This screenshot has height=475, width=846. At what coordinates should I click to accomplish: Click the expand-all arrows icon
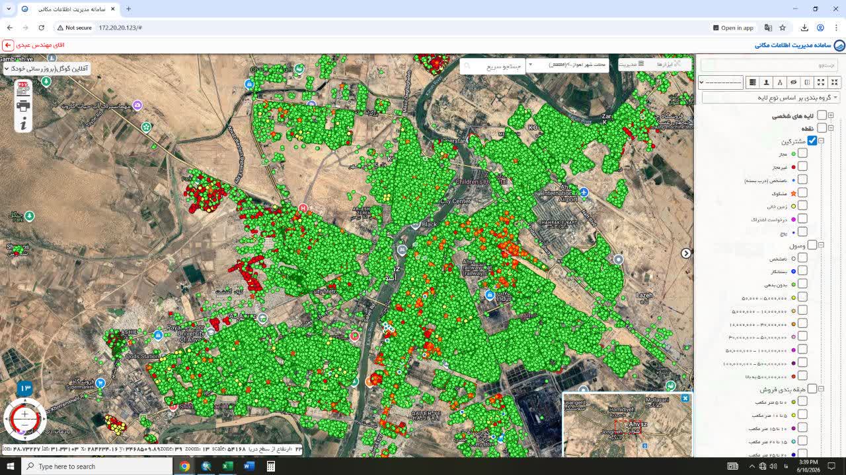point(821,82)
